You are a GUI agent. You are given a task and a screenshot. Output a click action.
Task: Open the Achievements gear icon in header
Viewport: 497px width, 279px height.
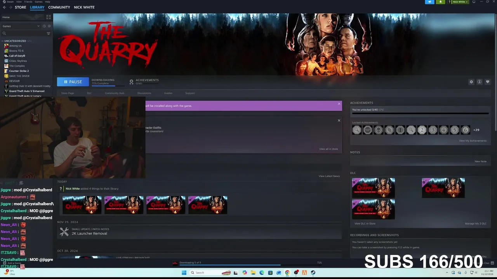pyautogui.click(x=131, y=82)
